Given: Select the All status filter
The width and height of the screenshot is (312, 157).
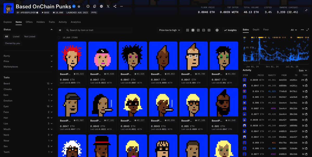Looking at the screenshot, I should (7, 37).
